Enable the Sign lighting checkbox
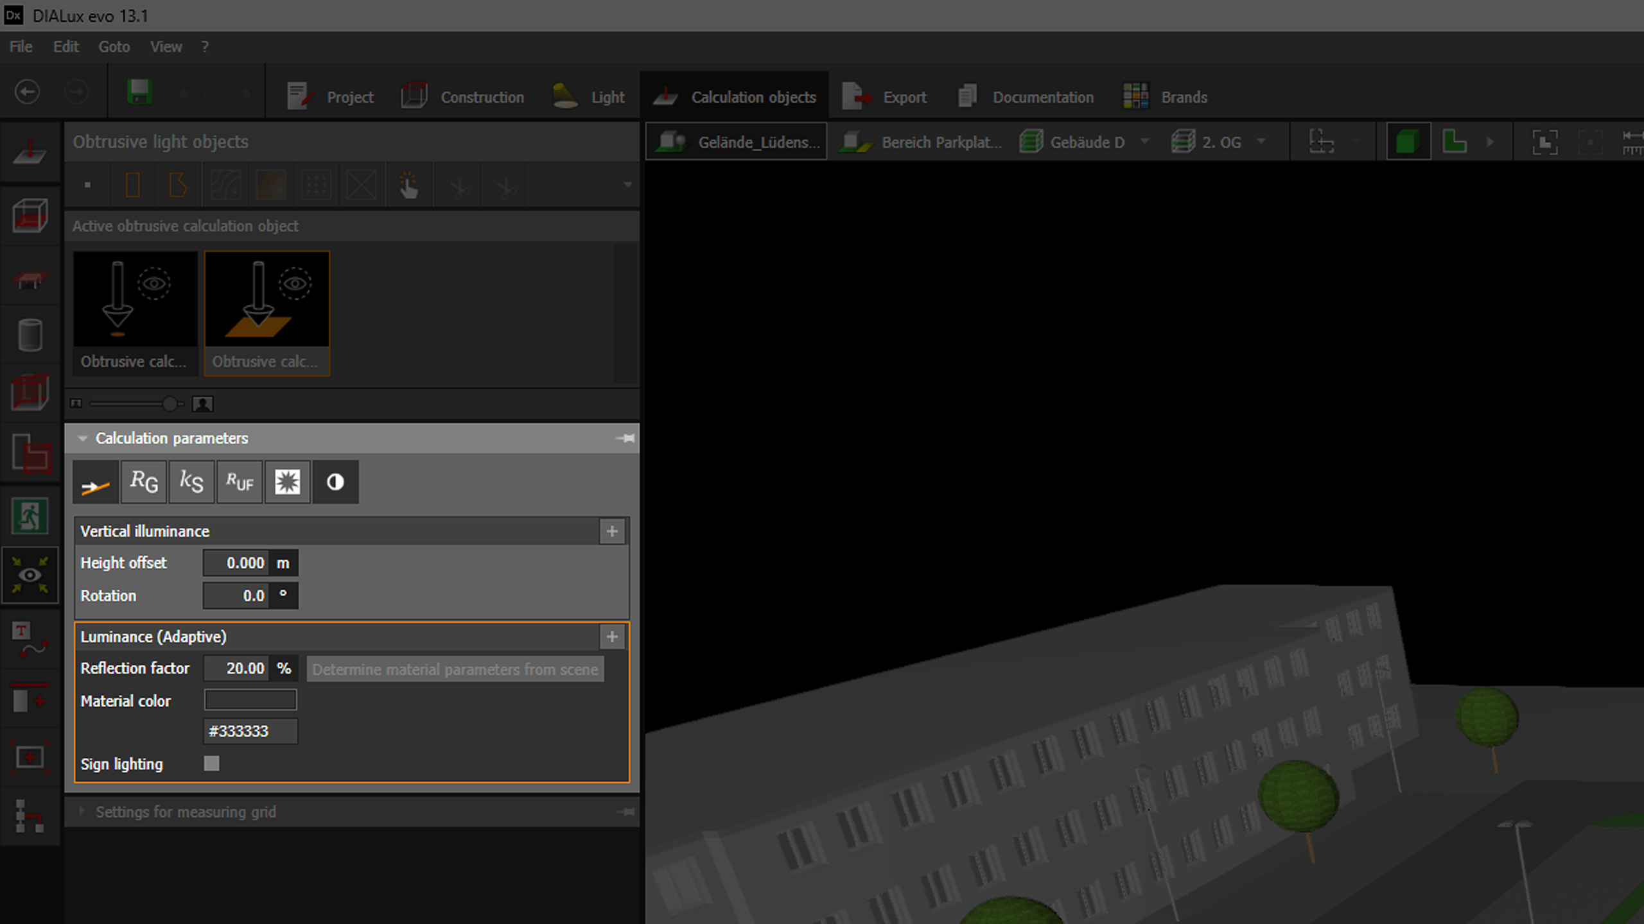Screen dimensions: 1644x924 click(211, 764)
